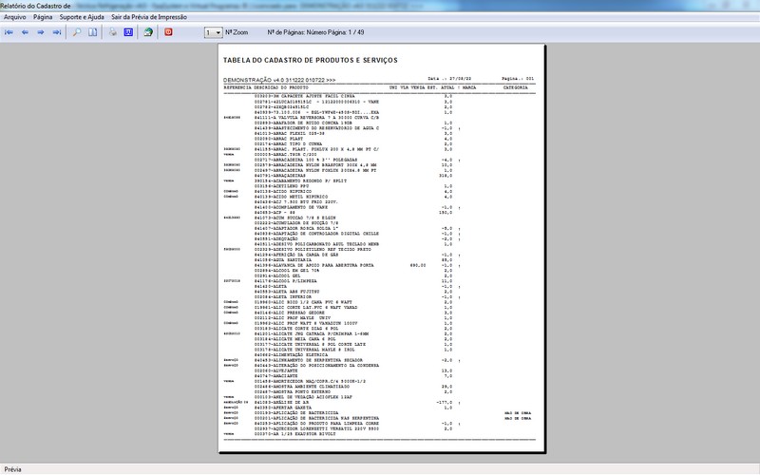Click the printer icon

(x=112, y=32)
